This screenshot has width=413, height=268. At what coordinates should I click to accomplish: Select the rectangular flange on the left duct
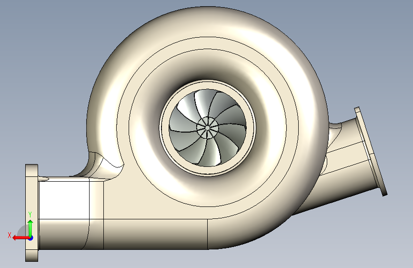tap(31, 213)
